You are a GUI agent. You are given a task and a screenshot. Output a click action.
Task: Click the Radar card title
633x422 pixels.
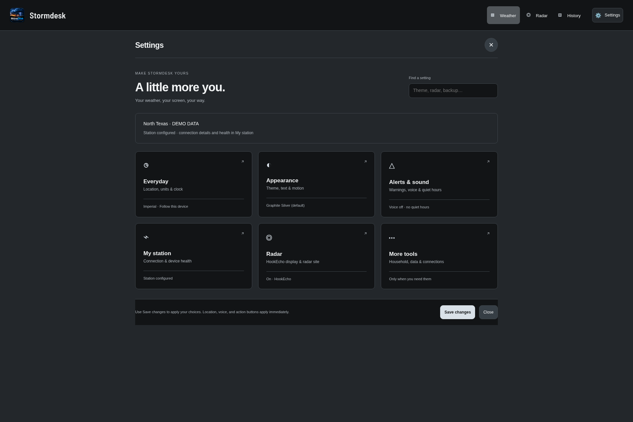coord(274,254)
